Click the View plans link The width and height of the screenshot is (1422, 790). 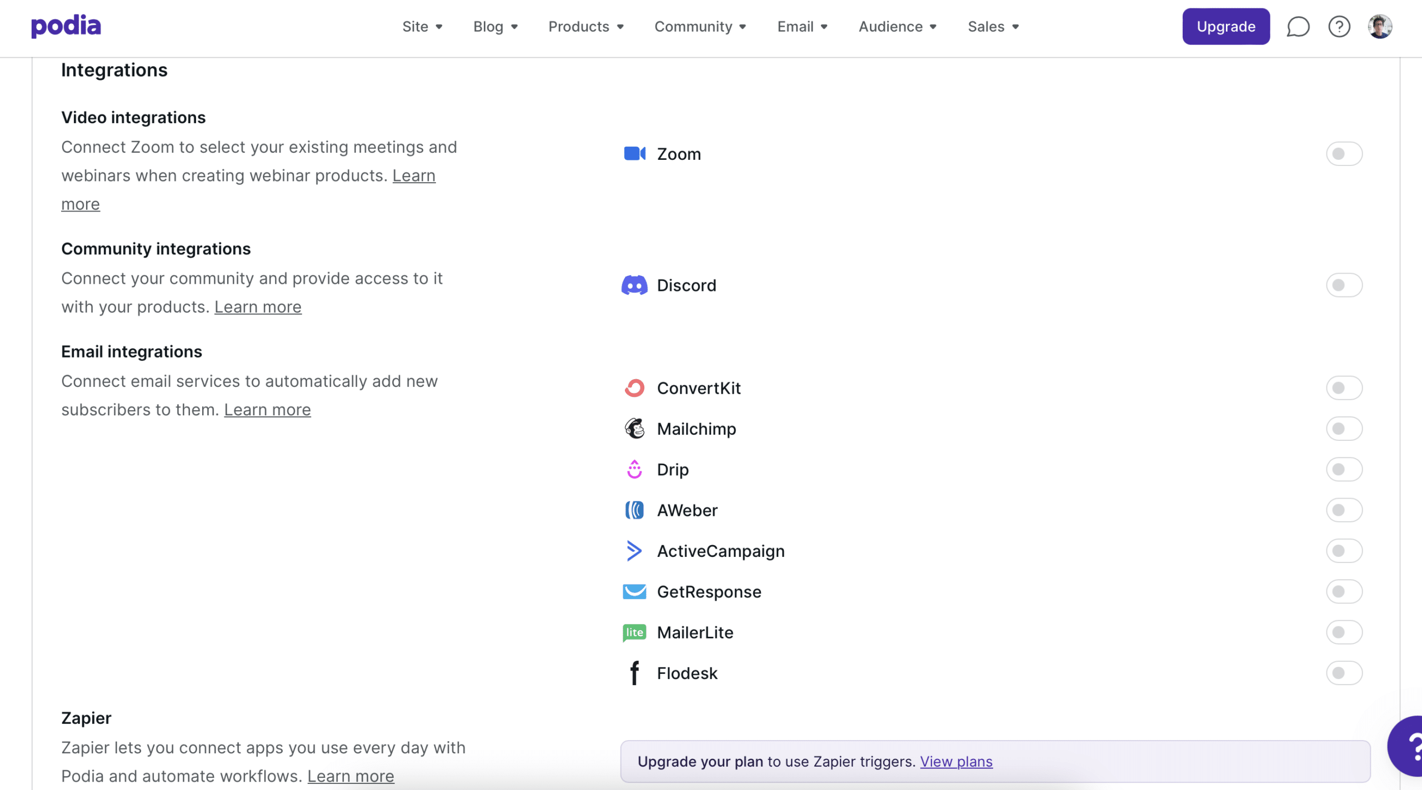coord(956,762)
